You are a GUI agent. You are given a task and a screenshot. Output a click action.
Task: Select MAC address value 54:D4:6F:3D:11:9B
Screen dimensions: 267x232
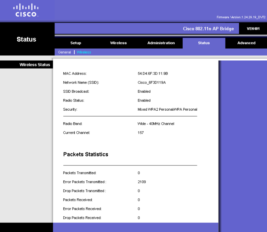pos(153,74)
